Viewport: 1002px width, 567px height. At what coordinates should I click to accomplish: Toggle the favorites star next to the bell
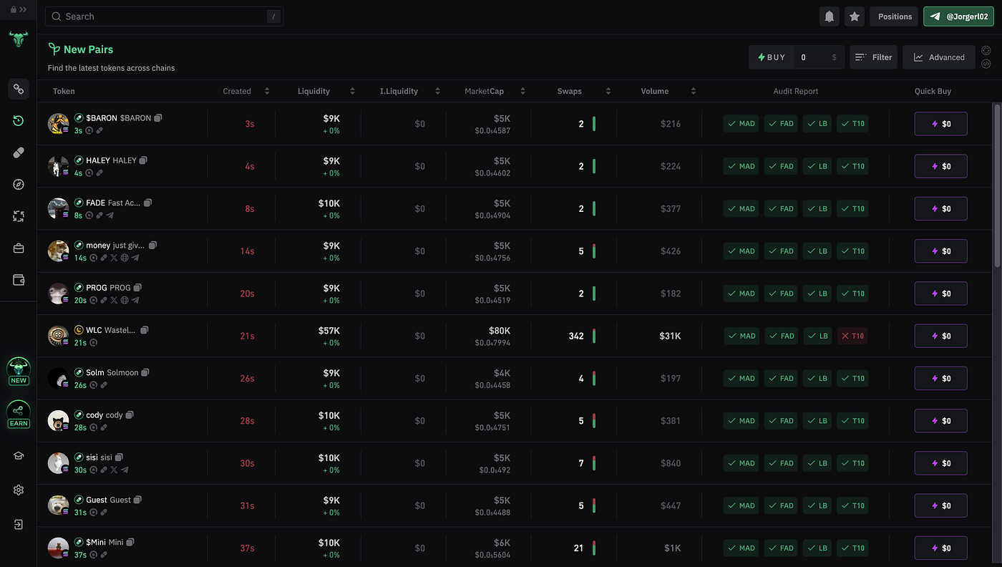pyautogui.click(x=854, y=16)
